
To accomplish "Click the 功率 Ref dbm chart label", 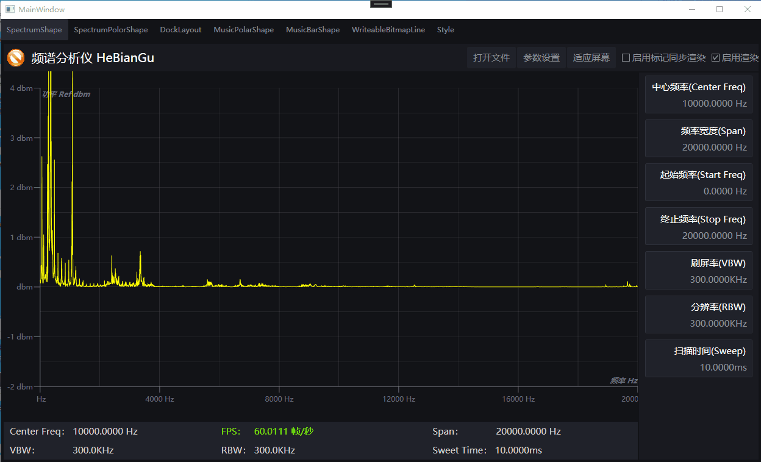I will pos(66,94).
